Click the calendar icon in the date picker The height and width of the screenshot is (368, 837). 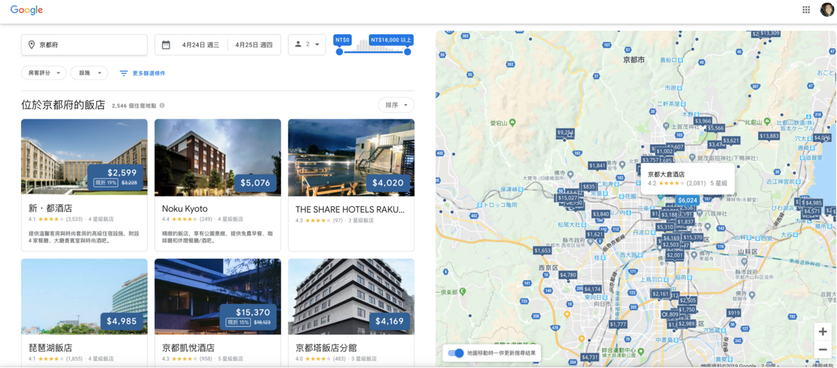pos(166,45)
